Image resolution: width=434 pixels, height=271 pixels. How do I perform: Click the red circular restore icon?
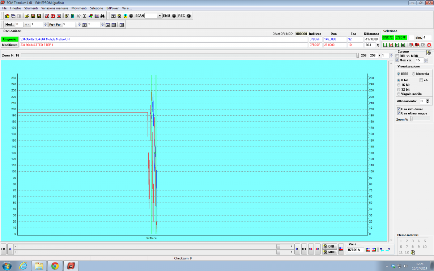pyautogui.click(x=429, y=45)
